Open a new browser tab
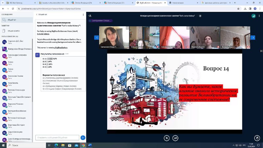The height and width of the screenshot is (148, 263). 235,3
